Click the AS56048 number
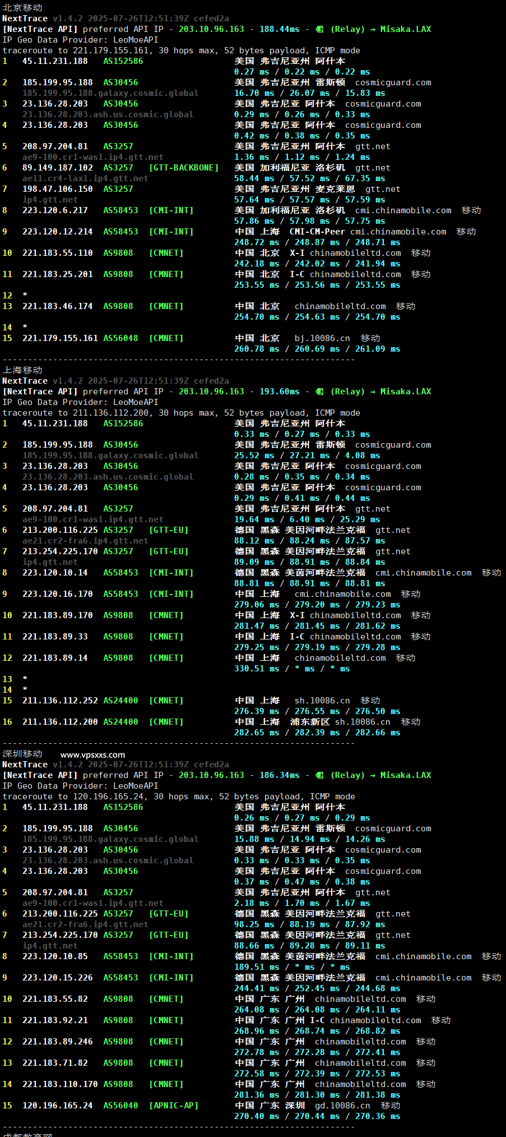The width and height of the screenshot is (506, 1137). (120, 338)
